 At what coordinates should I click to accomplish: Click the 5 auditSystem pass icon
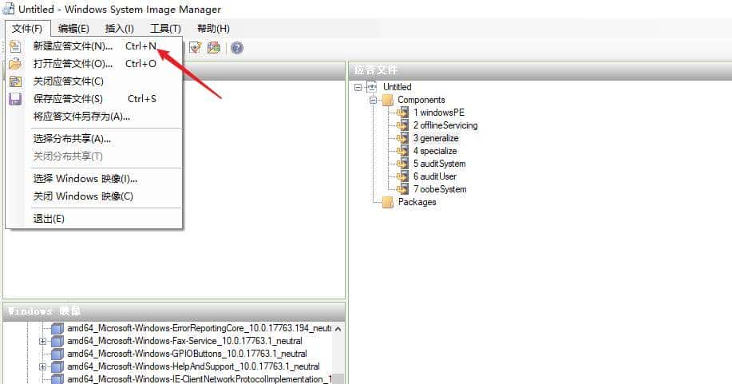point(402,164)
